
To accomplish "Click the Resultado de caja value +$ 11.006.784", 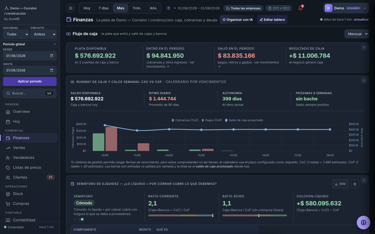I will 310,56.
